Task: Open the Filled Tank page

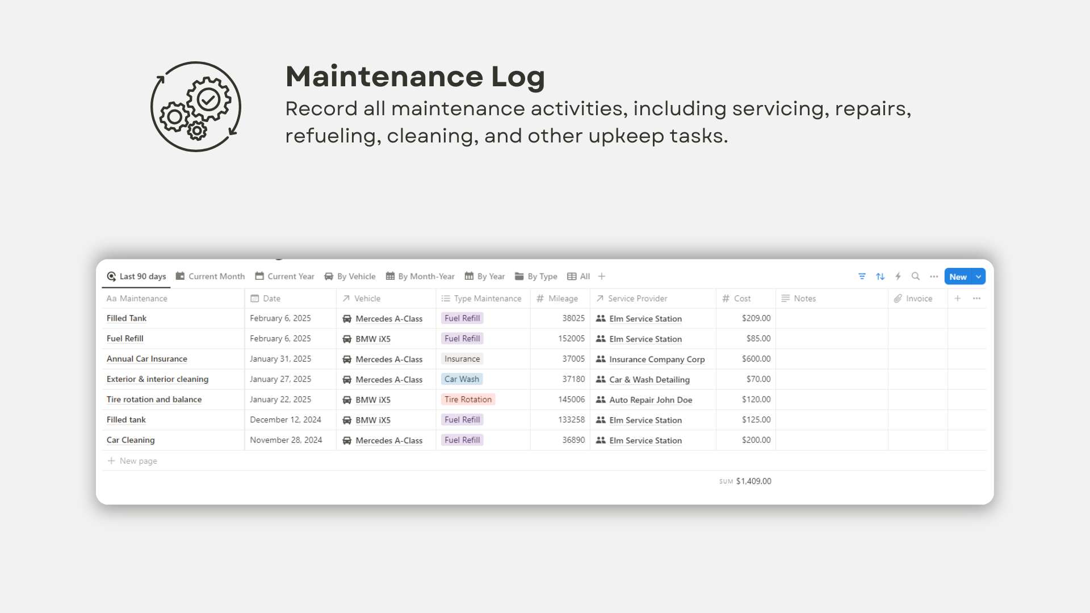Action: click(x=127, y=318)
